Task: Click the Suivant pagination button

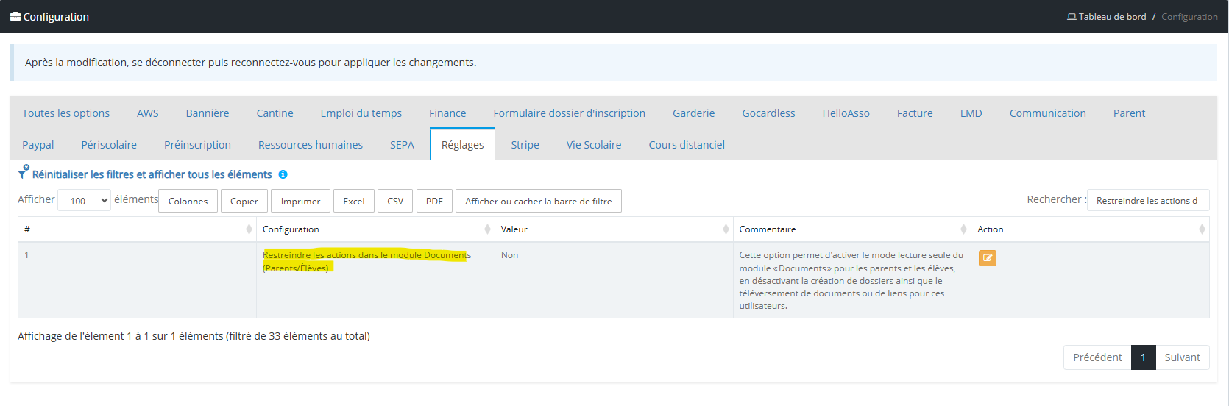Action: click(1182, 357)
